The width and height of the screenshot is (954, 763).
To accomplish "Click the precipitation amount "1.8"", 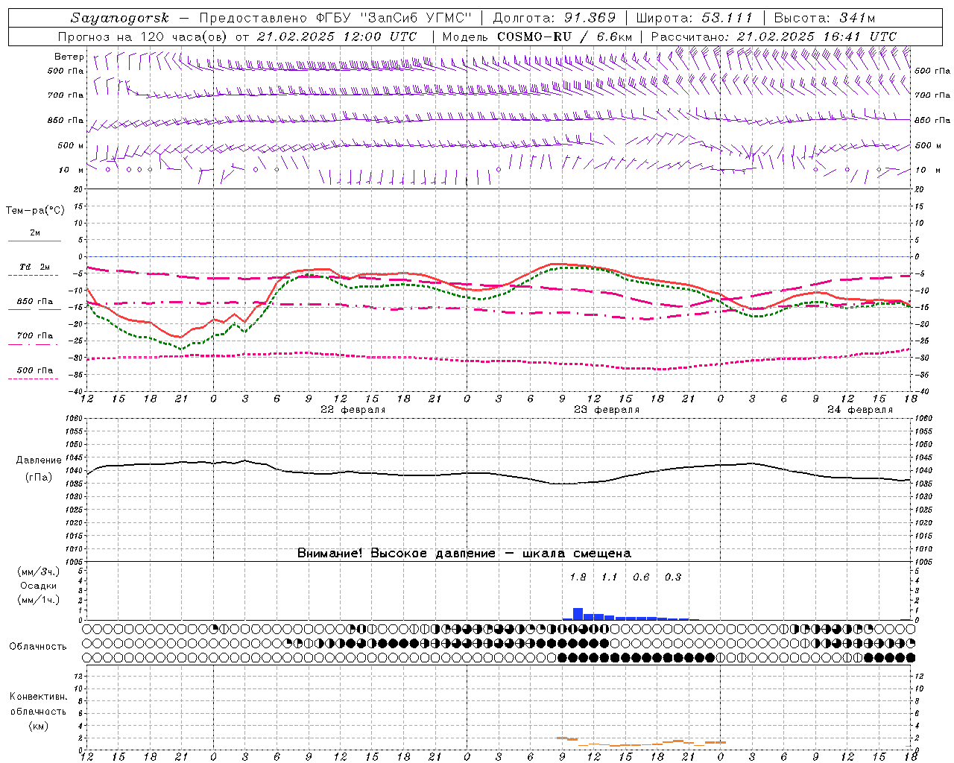I will point(578,577).
